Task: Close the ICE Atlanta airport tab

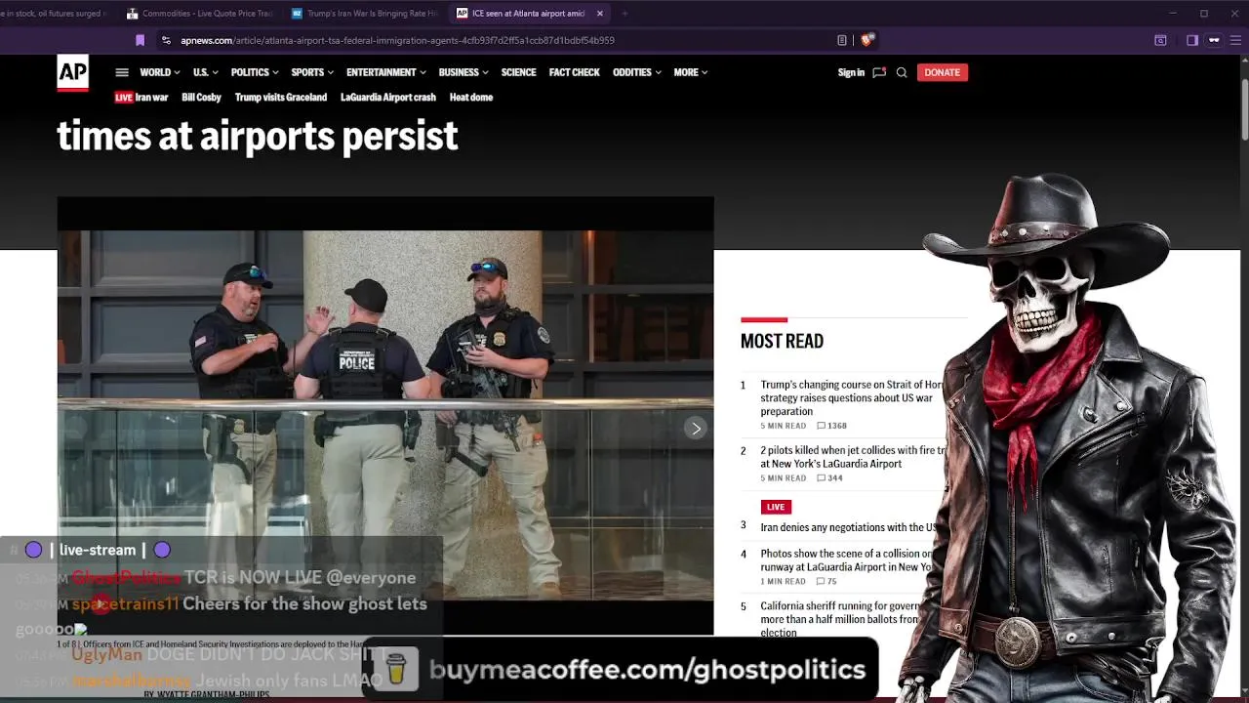Action: (600, 14)
